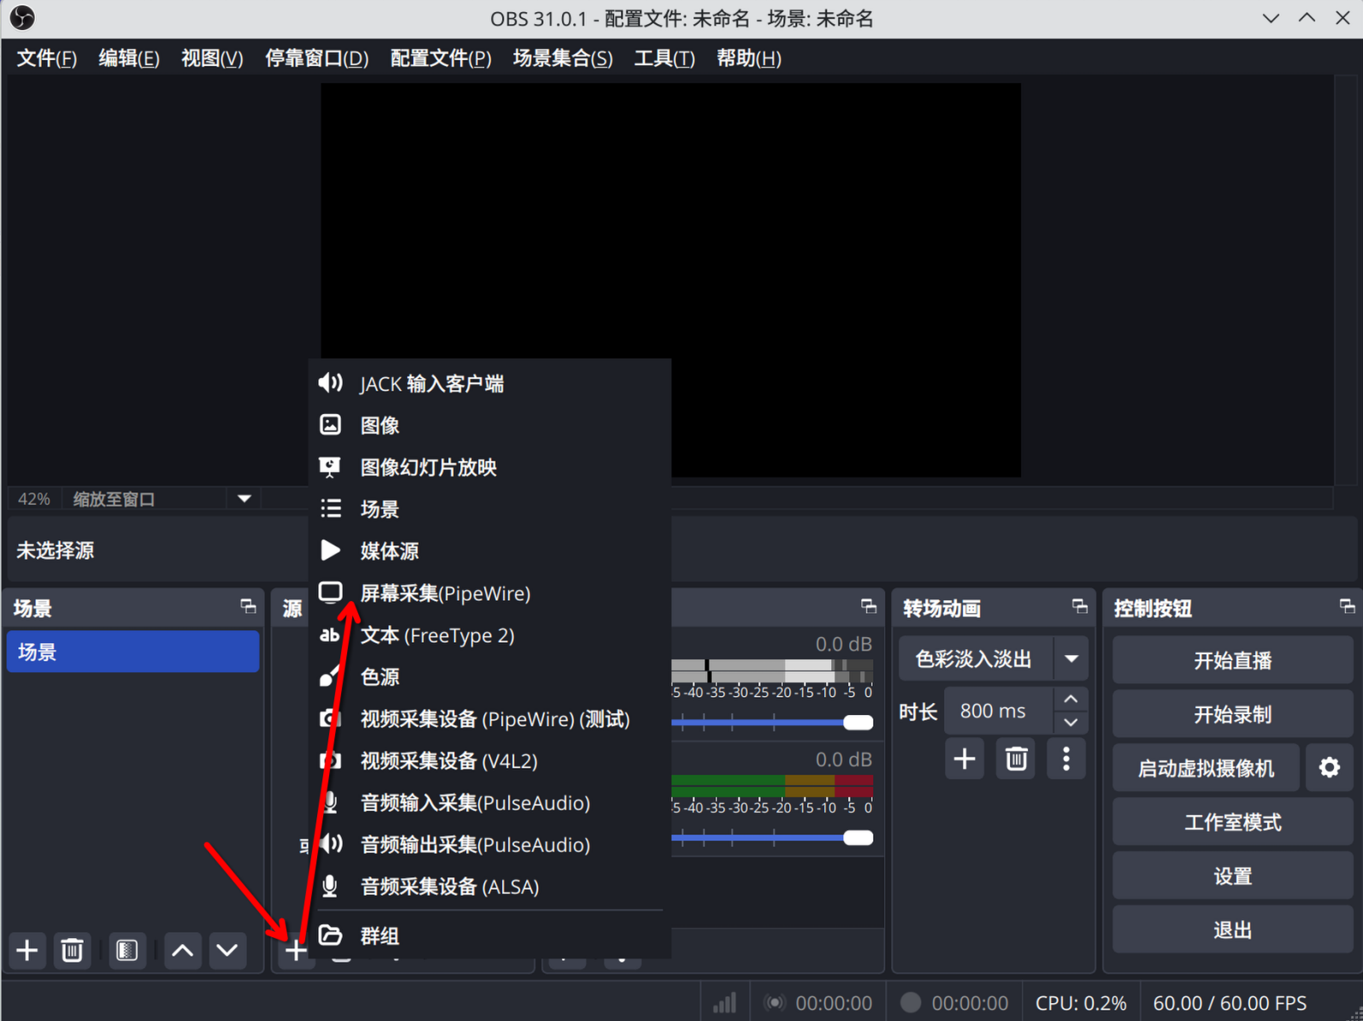Open the 文件(F) menu
The image size is (1363, 1021).
[47, 58]
